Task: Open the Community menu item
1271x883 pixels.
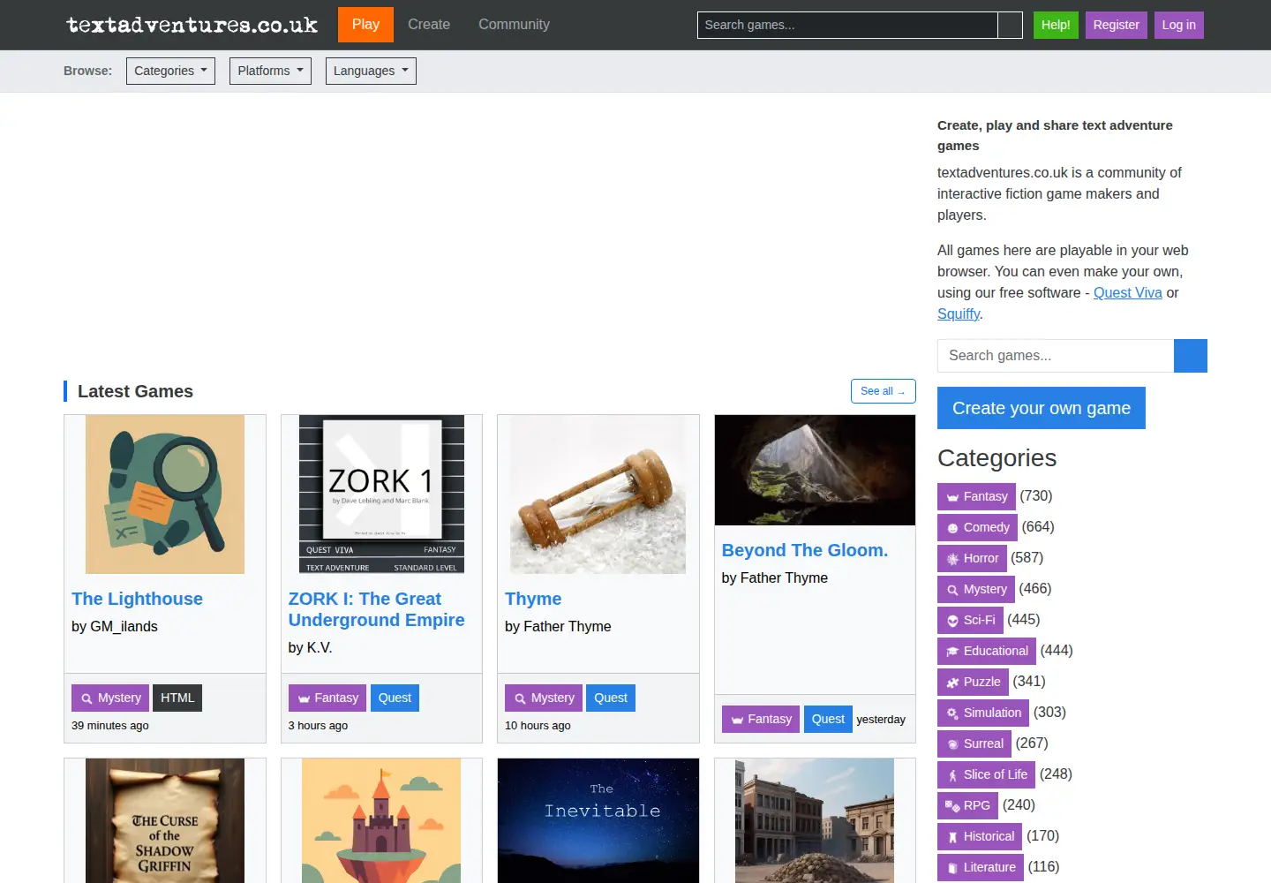Action: point(514,25)
